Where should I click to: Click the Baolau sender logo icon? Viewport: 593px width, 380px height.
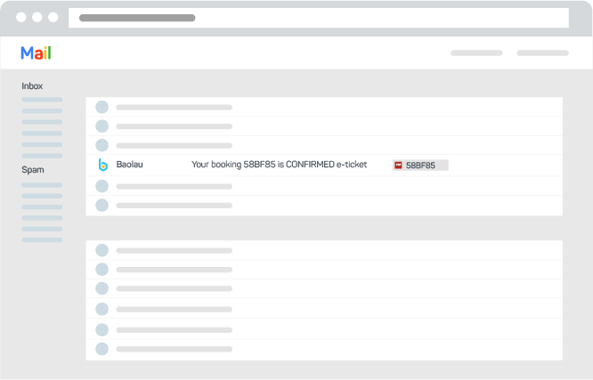(x=102, y=165)
